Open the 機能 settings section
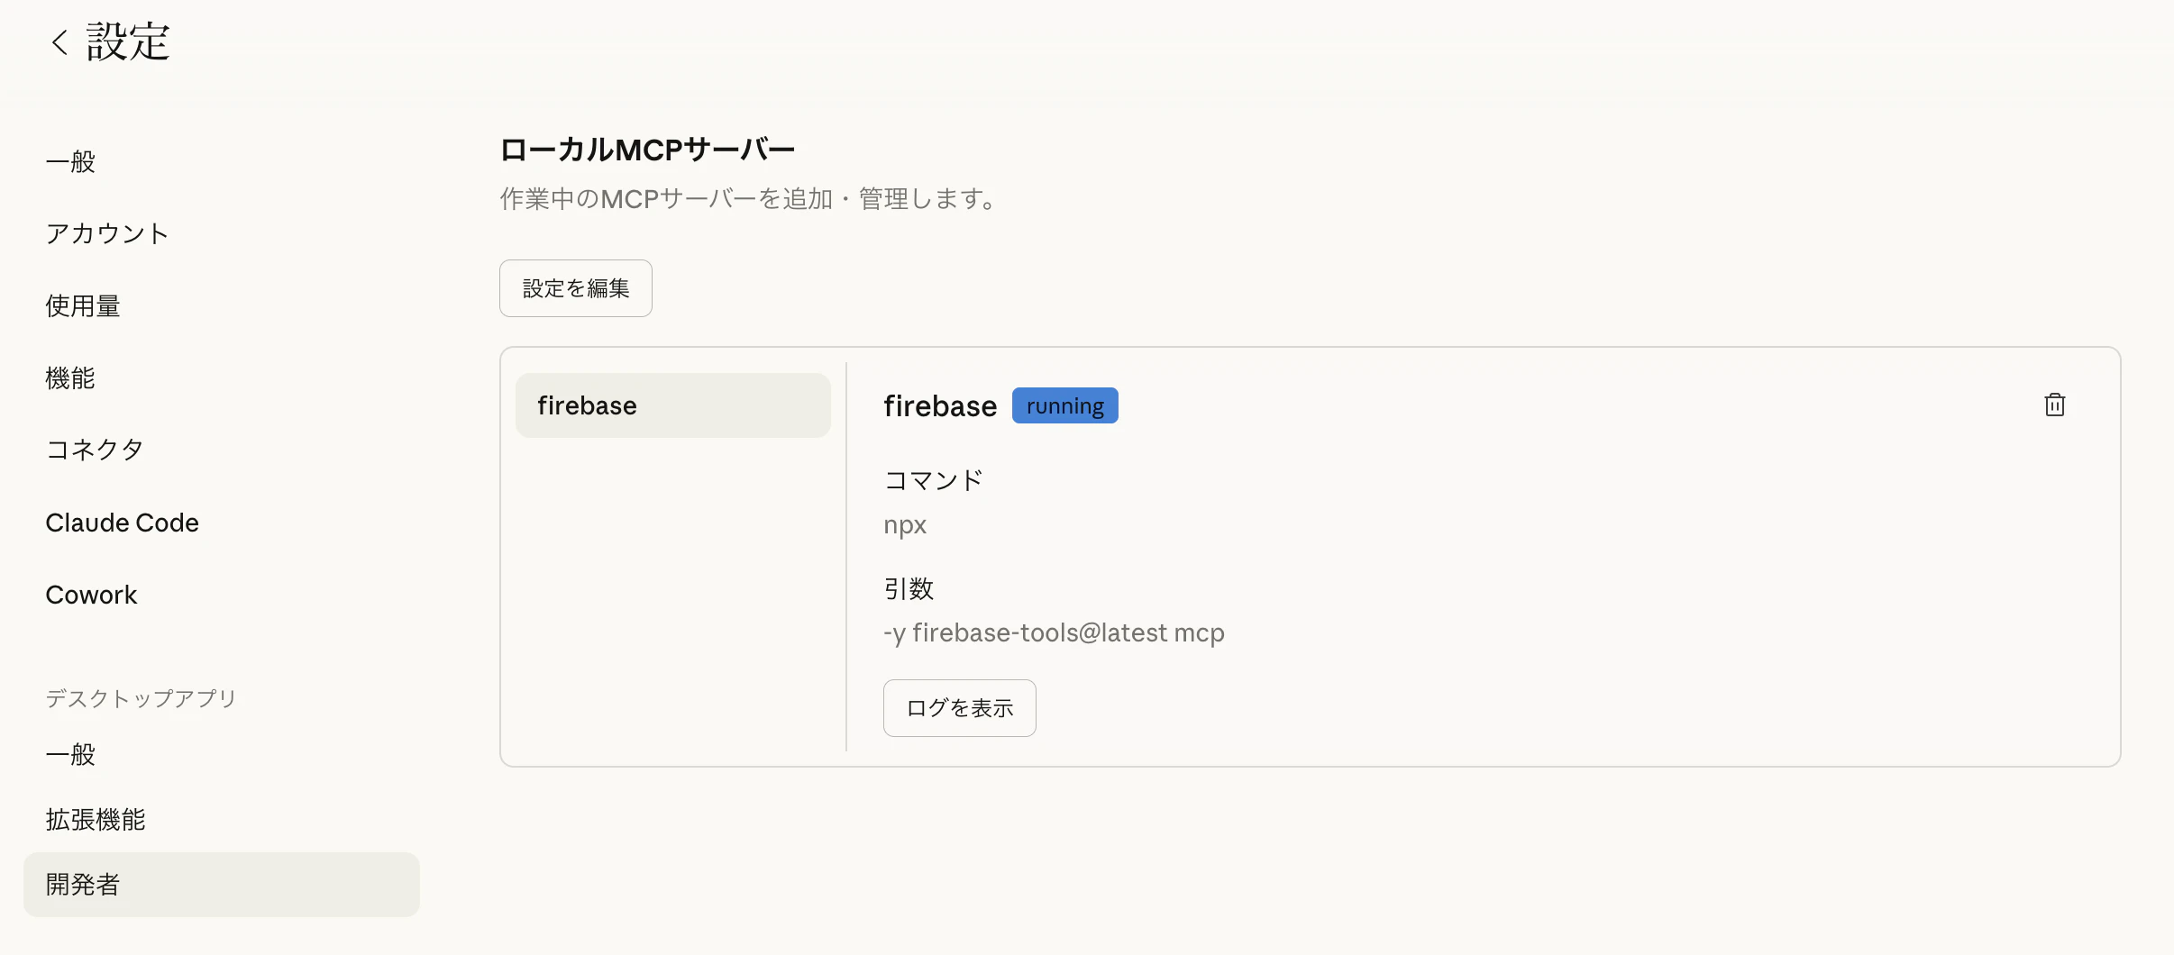Viewport: 2174px width, 955px height. click(x=70, y=377)
